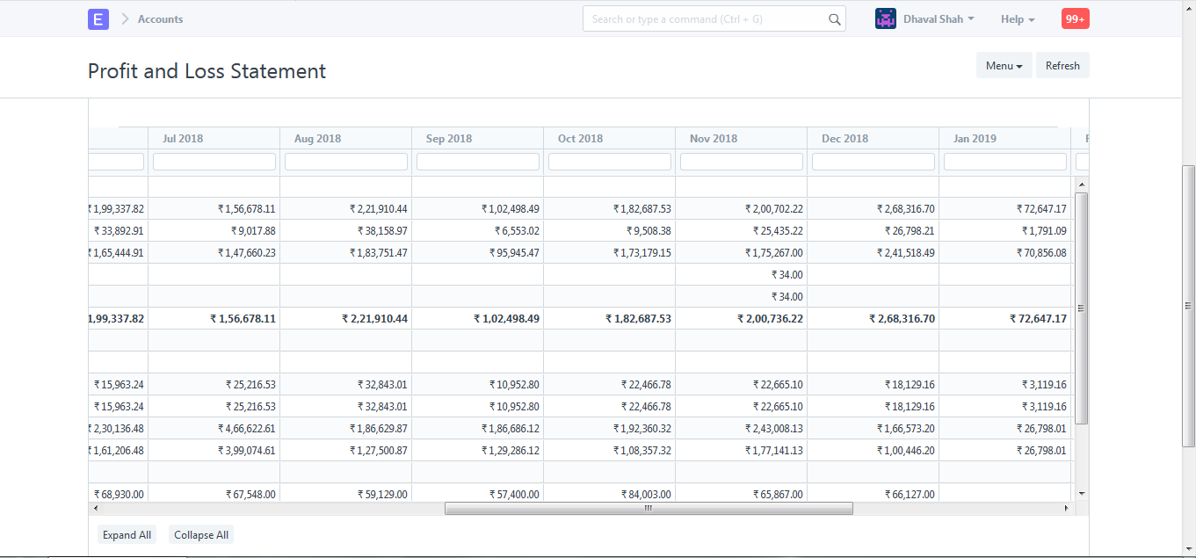The width and height of the screenshot is (1196, 558).
Task: Select the ₹ 1,00,446.20 cell
Action: pyautogui.click(x=873, y=451)
